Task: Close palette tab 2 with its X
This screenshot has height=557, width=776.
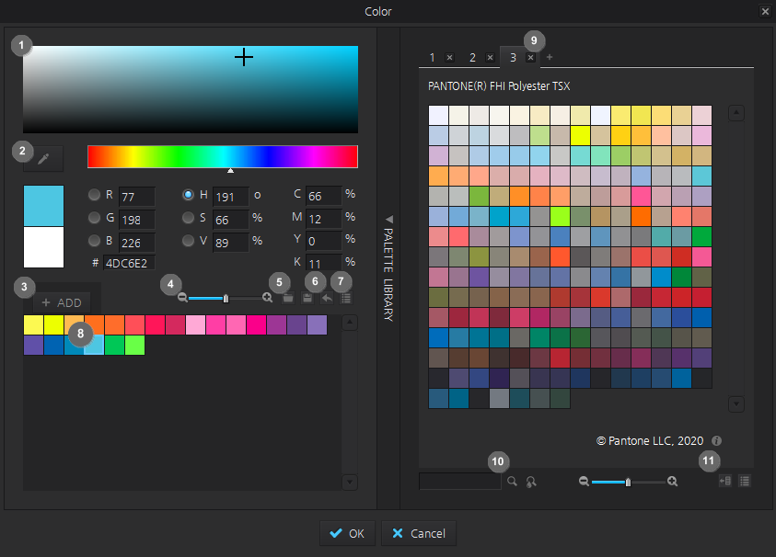Action: [490, 57]
